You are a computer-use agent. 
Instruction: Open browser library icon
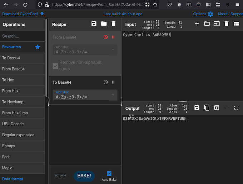pos(179,5)
